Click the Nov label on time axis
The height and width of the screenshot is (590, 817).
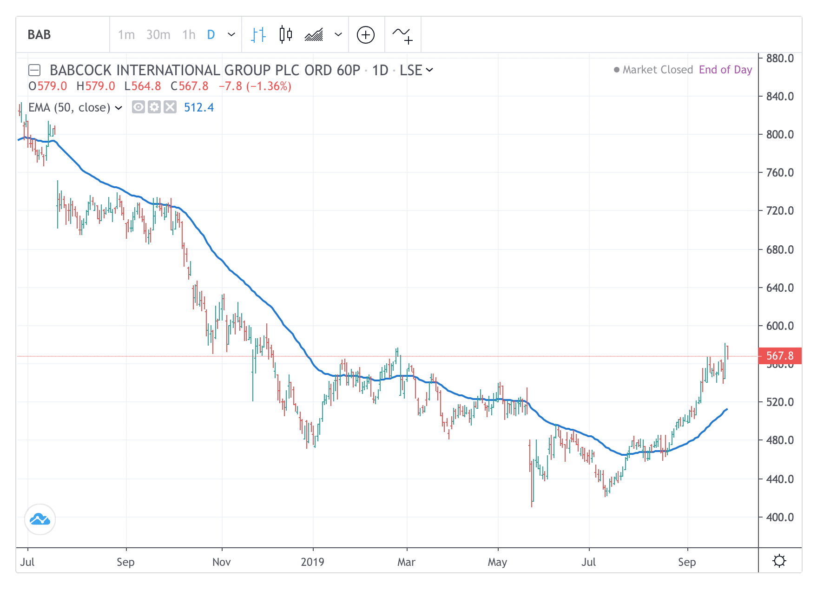click(221, 562)
